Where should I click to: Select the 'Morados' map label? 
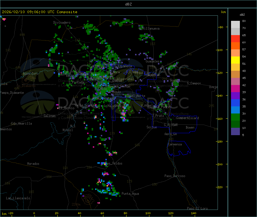[x=33, y=164]
